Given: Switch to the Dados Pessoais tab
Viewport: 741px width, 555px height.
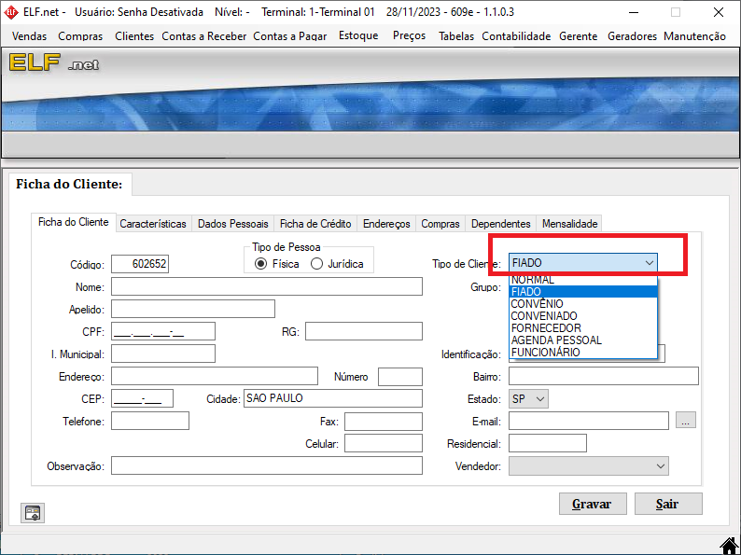Looking at the screenshot, I should tap(233, 224).
